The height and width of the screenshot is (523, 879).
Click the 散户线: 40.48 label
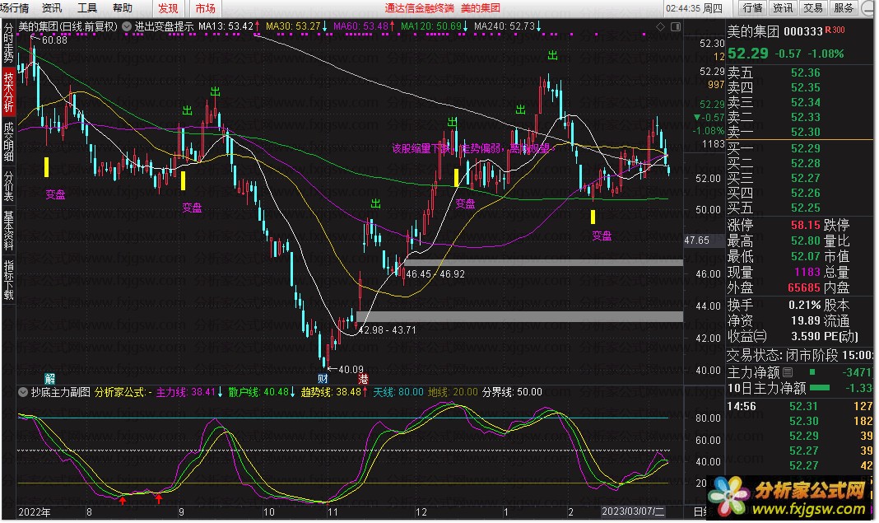pyautogui.click(x=258, y=392)
